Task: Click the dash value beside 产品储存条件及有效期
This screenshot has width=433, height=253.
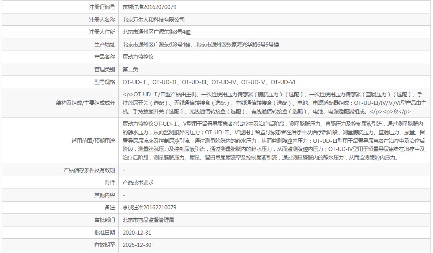Action: tap(124, 171)
